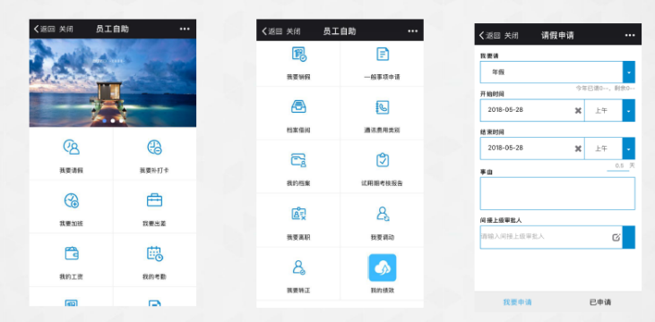Viewport: 655px width, 322px height.
Task: Click the edit icon in approver field
Action: pos(616,237)
